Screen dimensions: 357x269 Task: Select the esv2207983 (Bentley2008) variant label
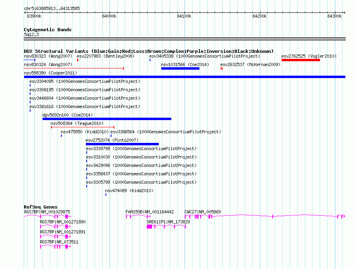tap(105, 56)
